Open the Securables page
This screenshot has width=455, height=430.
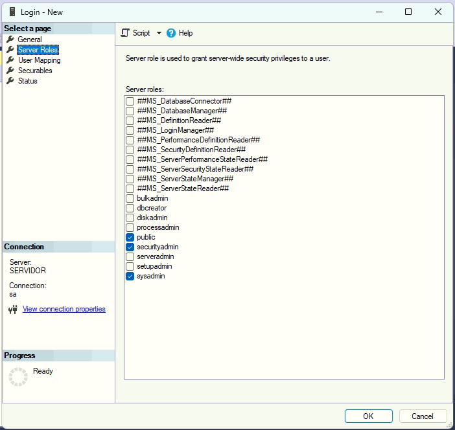(35, 71)
